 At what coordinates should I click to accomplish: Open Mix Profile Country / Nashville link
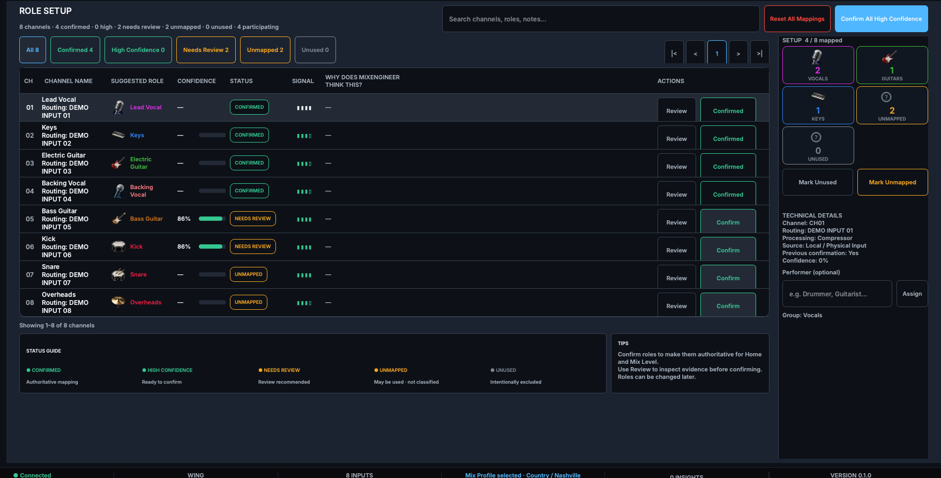click(522, 475)
